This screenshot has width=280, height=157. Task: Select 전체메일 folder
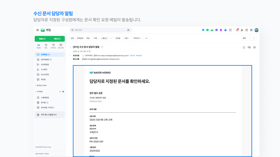click(50, 55)
